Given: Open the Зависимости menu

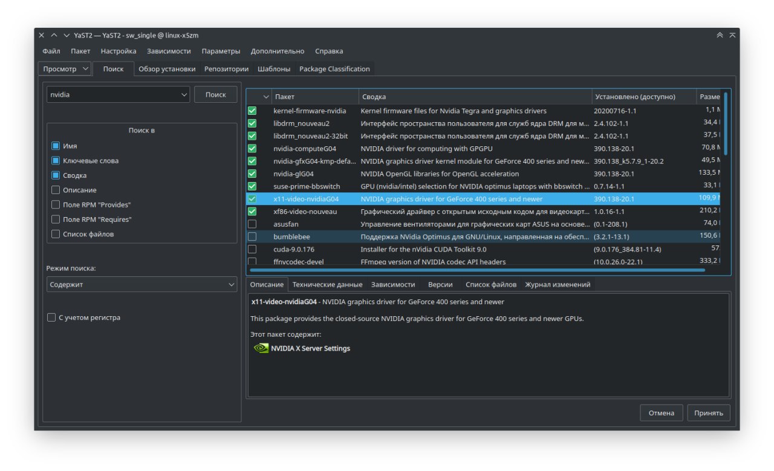Looking at the screenshot, I should 169,51.
